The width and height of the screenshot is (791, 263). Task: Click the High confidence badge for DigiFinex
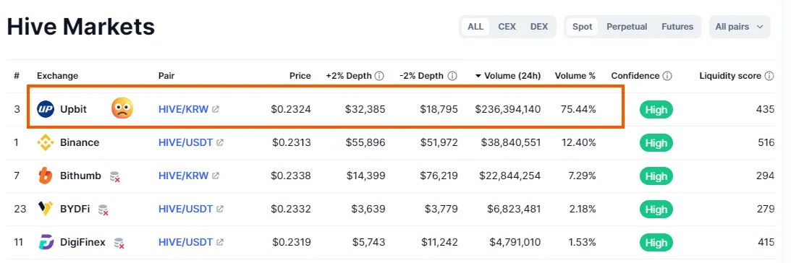[656, 243]
